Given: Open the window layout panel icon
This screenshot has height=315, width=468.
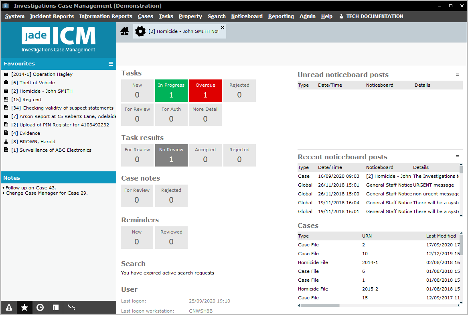Looking at the screenshot, I should tap(56, 307).
